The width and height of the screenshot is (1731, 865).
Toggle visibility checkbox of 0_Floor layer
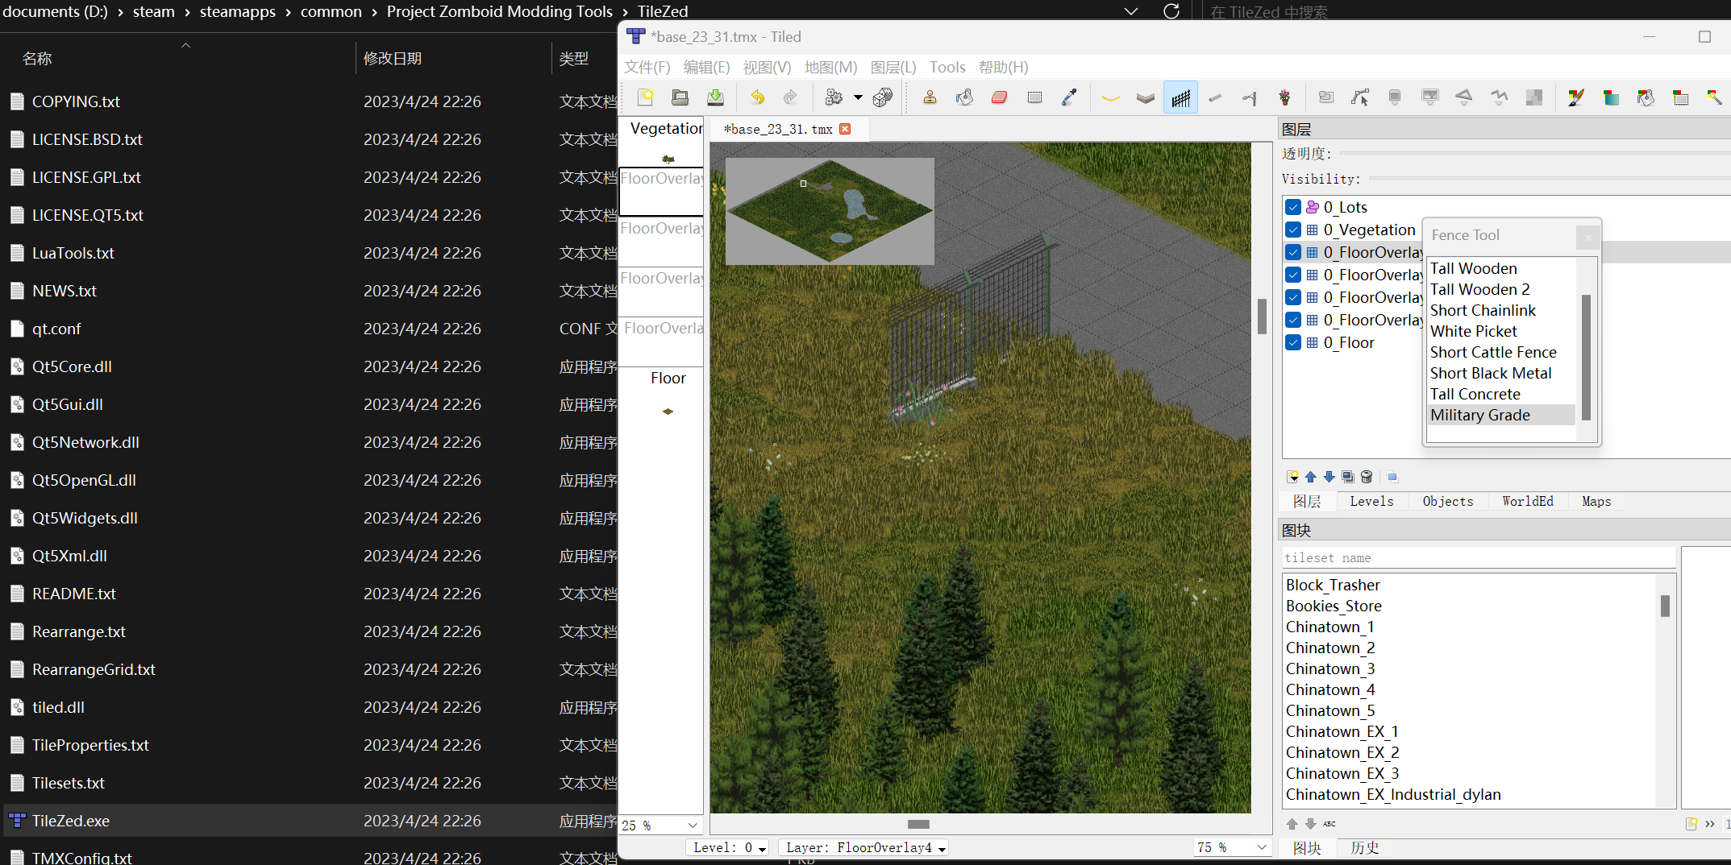coord(1293,342)
